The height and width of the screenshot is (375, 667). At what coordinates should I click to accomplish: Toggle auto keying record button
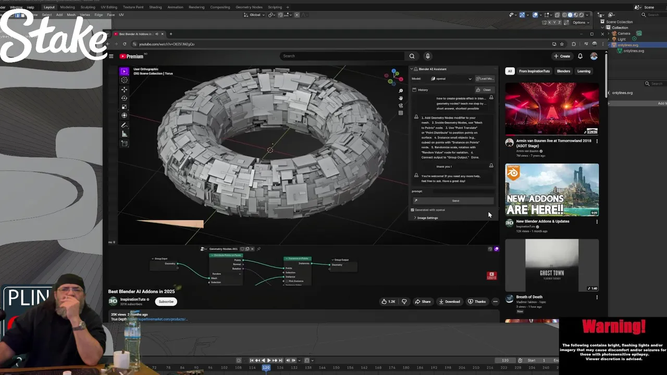pyautogui.click(x=239, y=360)
